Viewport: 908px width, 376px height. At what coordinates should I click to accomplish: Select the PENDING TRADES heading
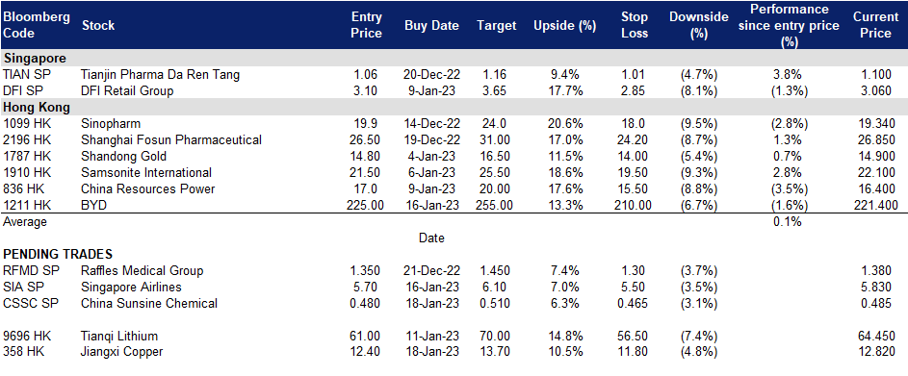[58, 254]
